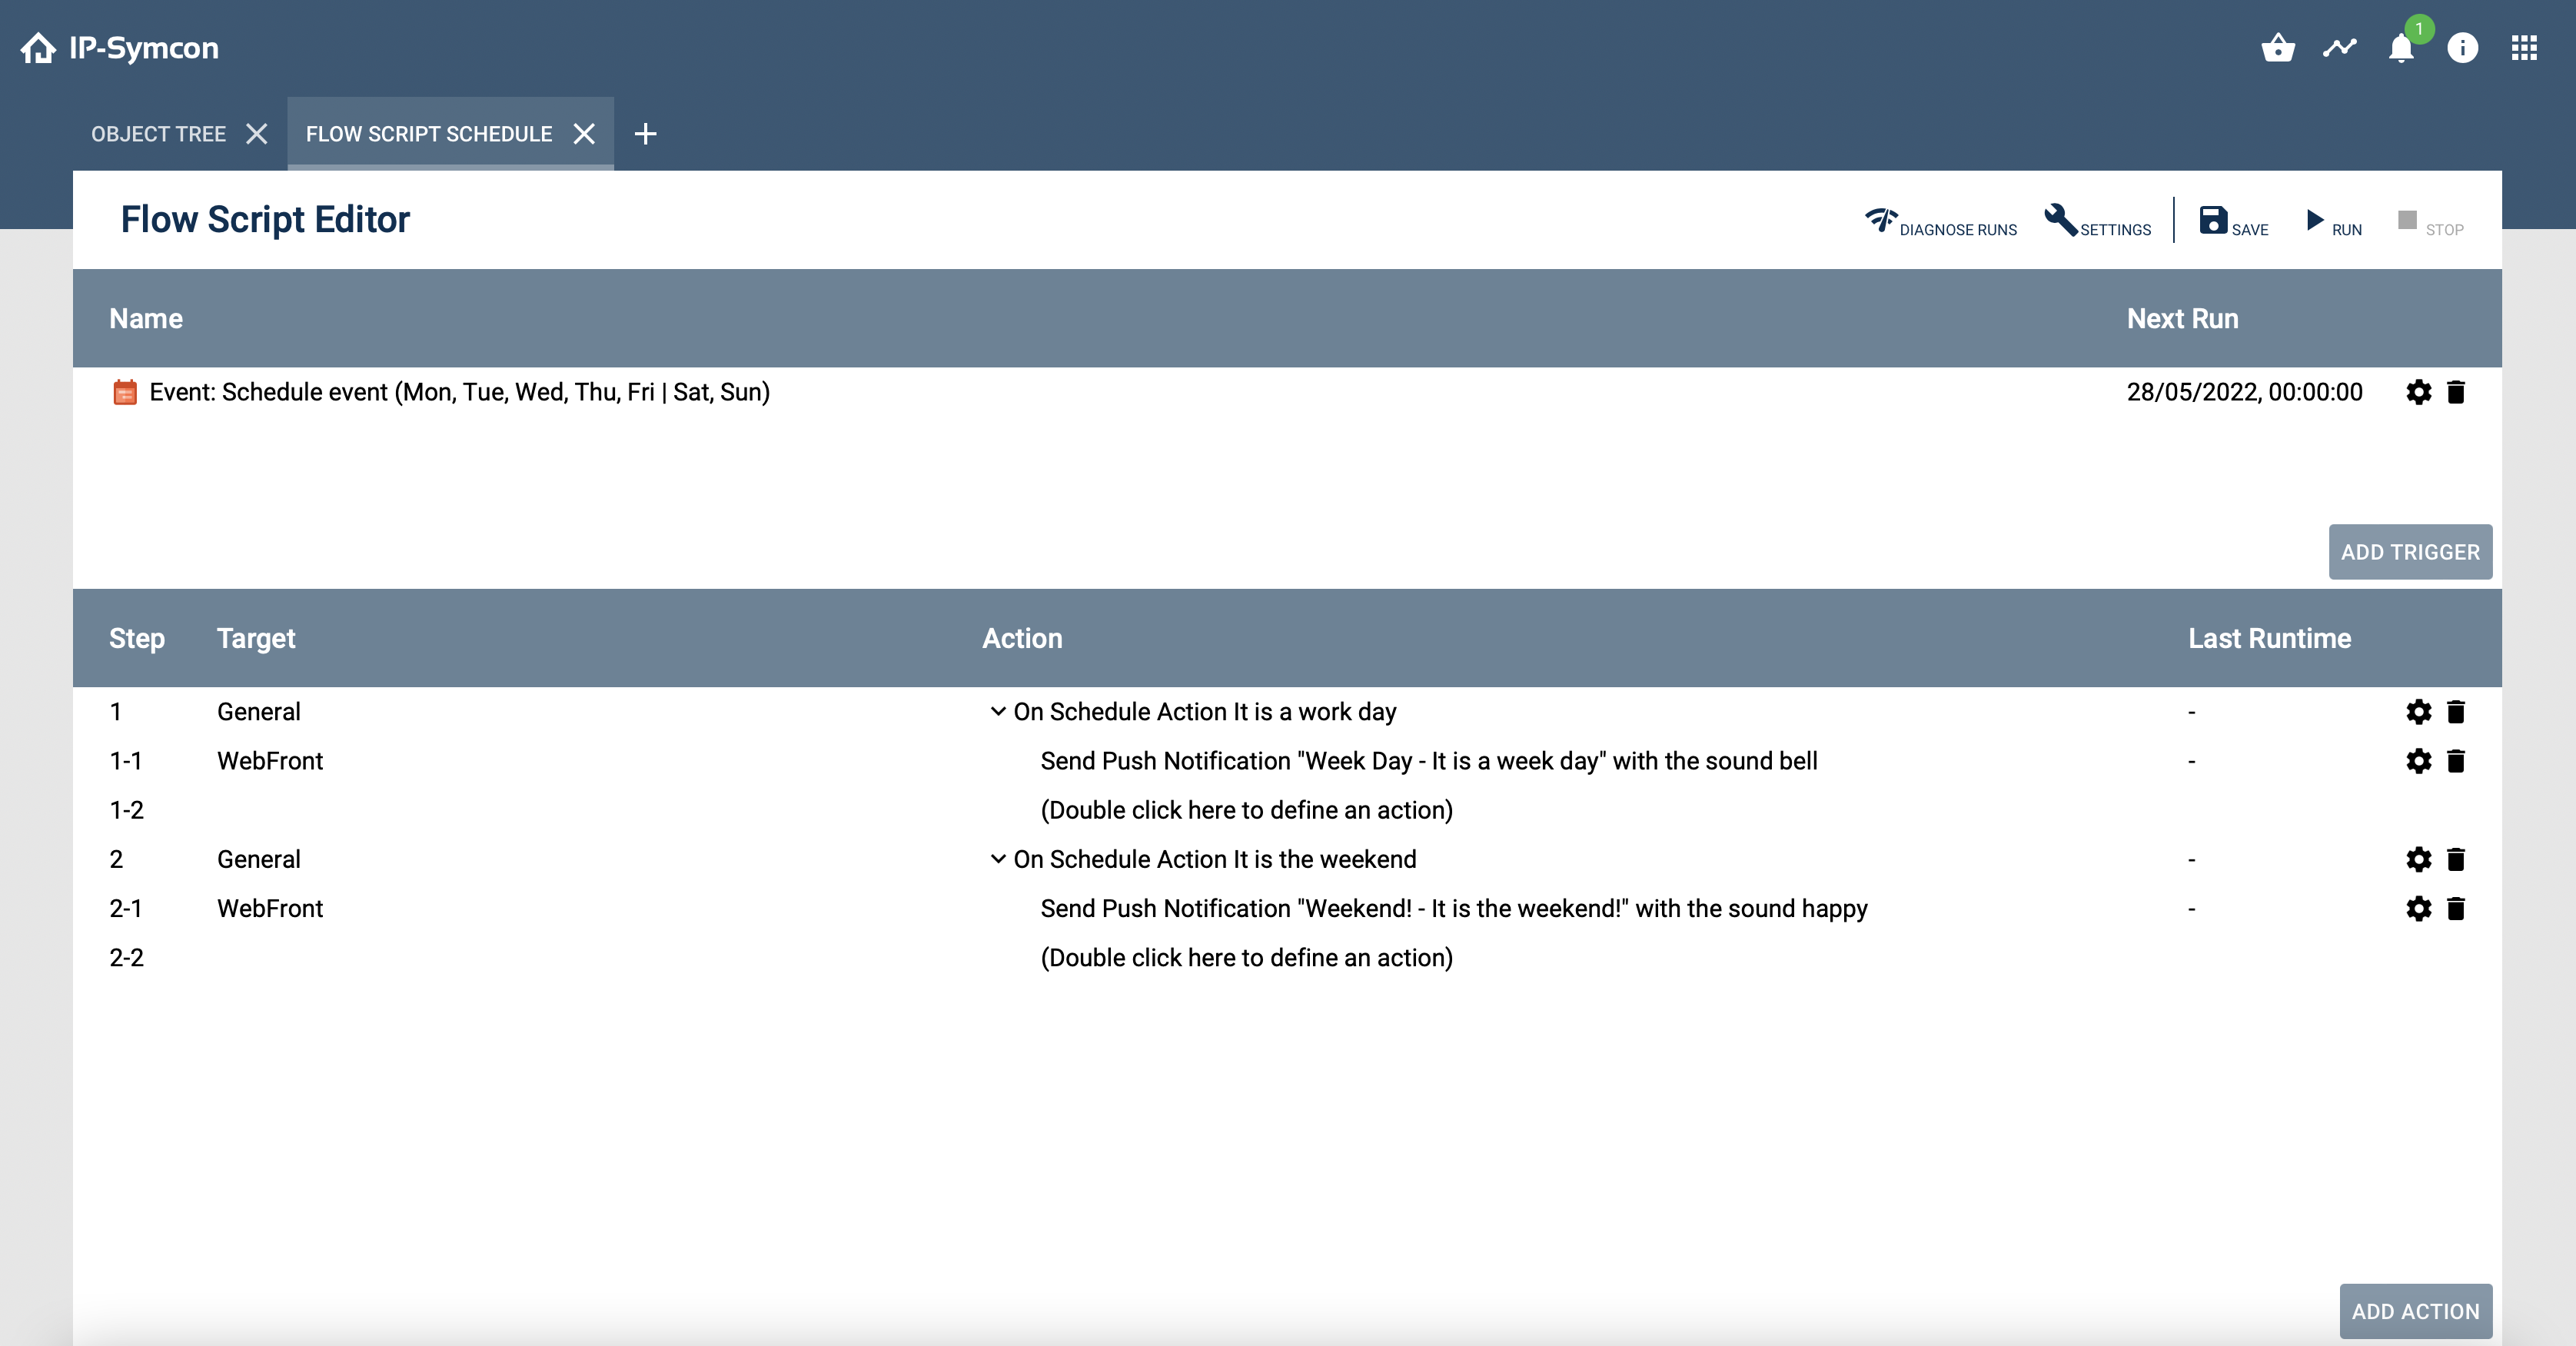
Task: Collapse the 'On Schedule Action It is the weekend' step
Action: [995, 859]
